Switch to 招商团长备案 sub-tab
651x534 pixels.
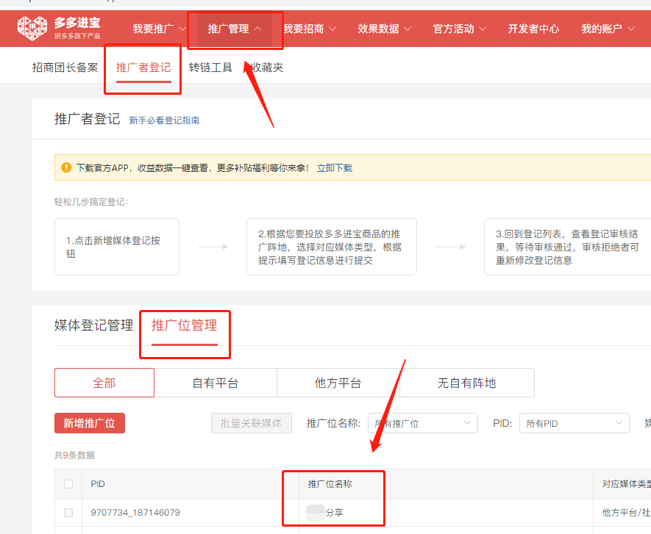click(x=65, y=67)
